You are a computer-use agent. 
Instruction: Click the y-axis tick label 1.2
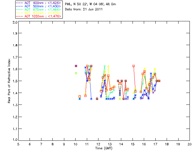click(x=15, y=117)
